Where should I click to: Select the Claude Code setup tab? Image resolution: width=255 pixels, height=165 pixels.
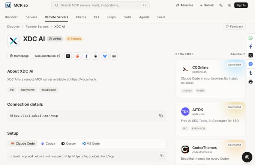click(23, 144)
